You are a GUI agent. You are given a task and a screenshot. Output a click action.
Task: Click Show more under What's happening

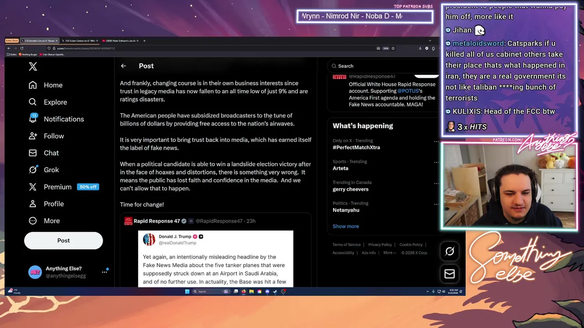(346, 226)
